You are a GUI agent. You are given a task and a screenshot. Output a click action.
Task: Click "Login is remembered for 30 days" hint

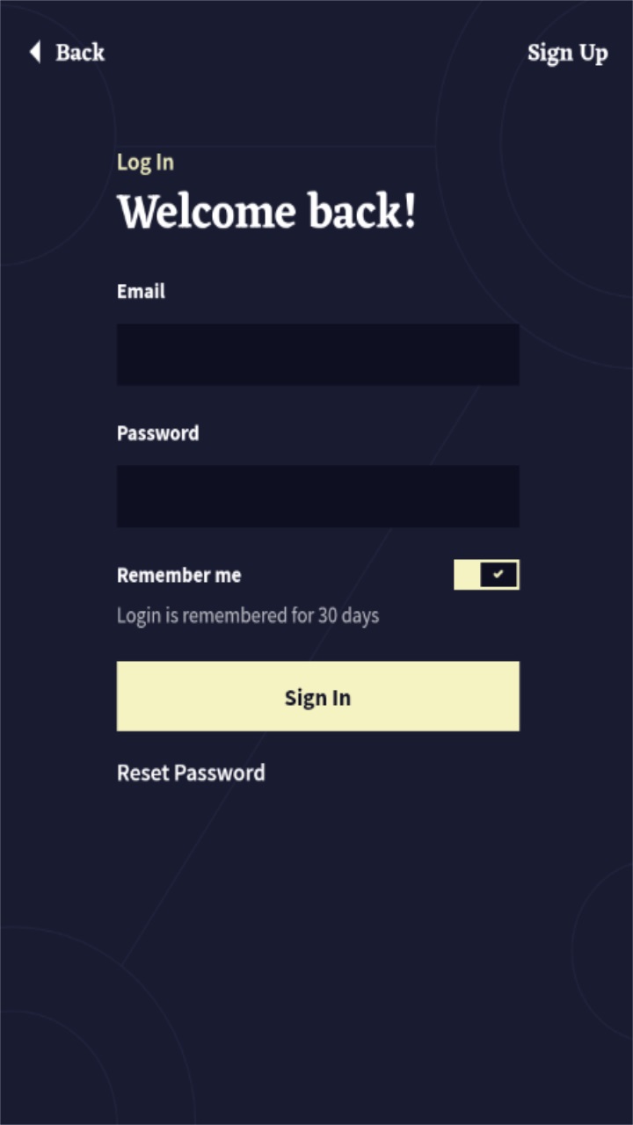coord(248,615)
